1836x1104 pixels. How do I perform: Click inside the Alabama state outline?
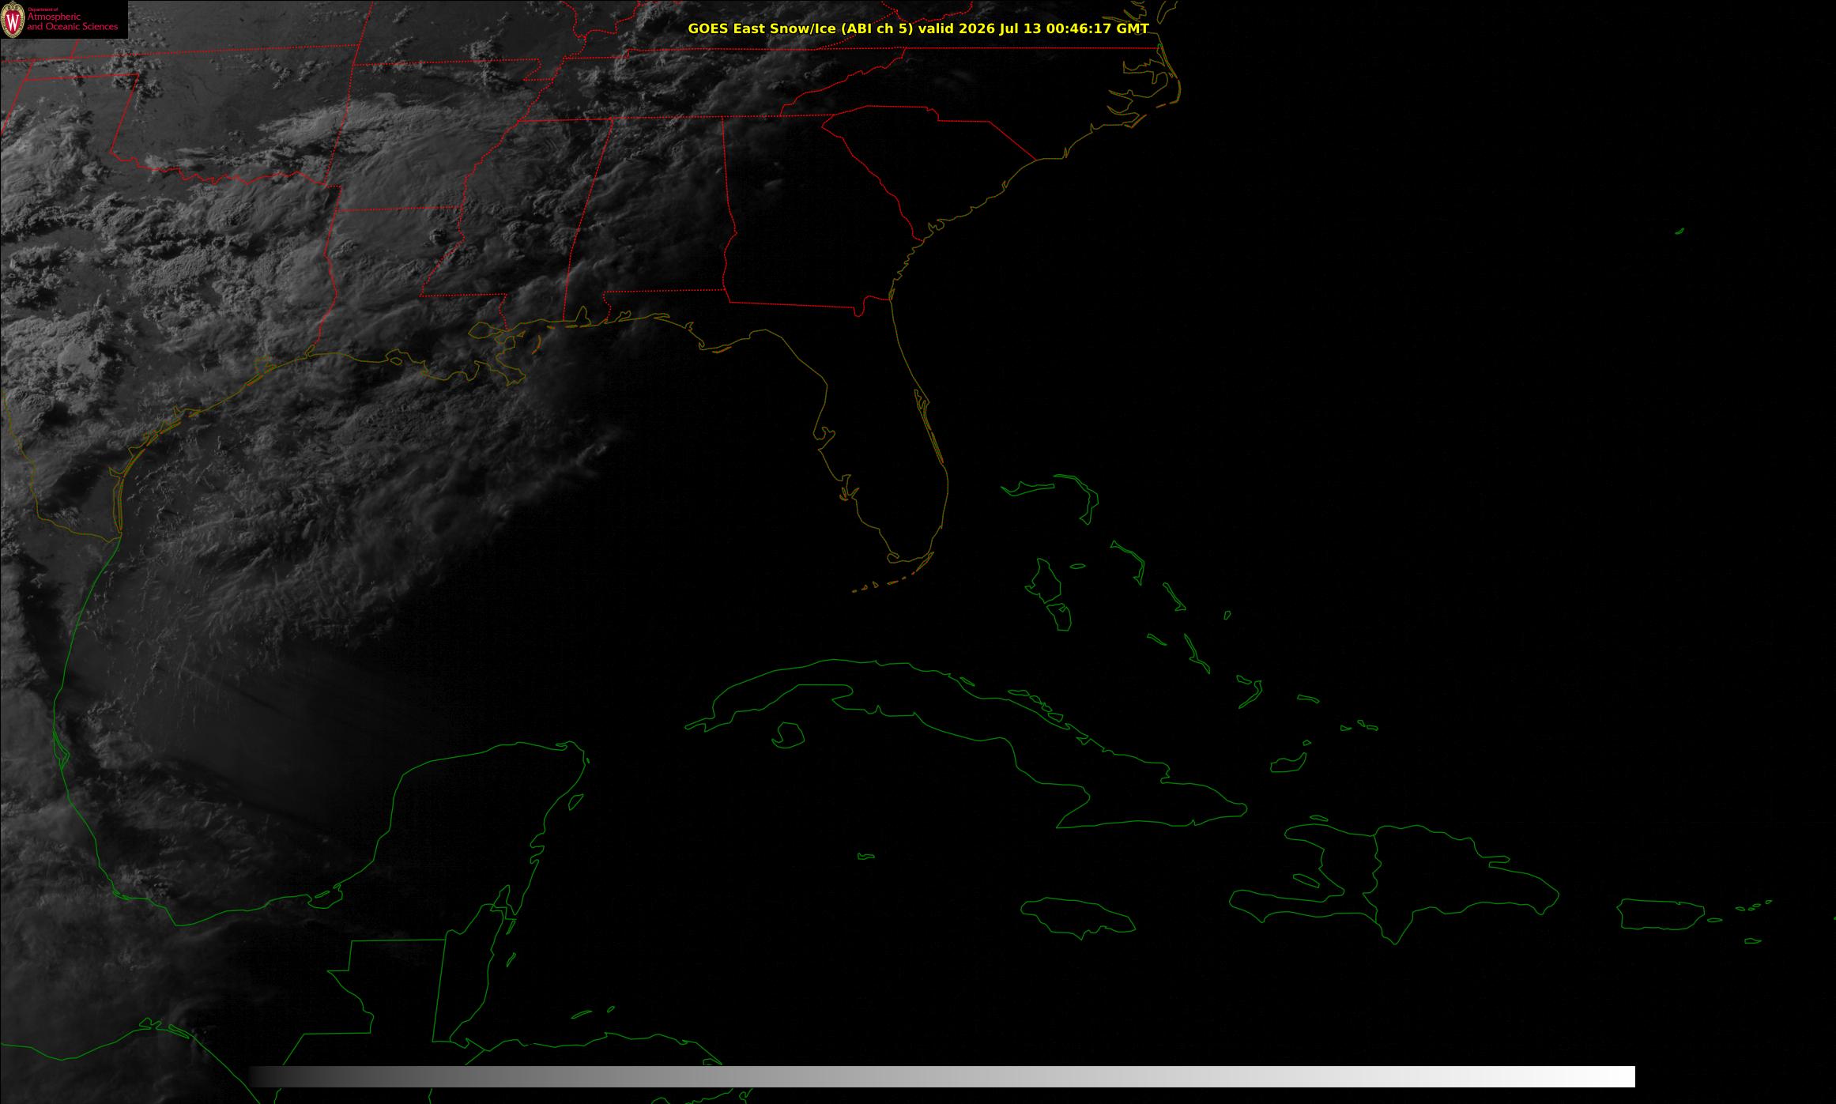(656, 213)
